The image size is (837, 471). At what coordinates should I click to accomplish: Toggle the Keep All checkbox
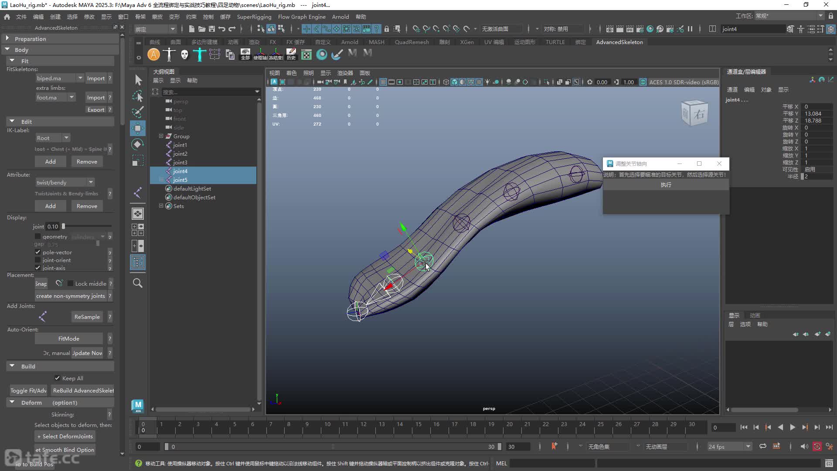click(57, 378)
